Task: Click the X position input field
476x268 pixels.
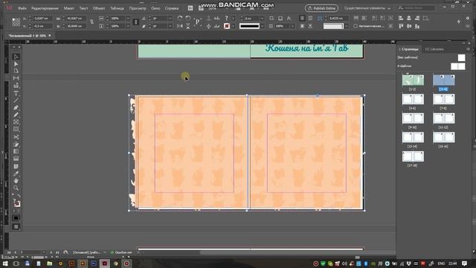Action: pyautogui.click(x=42, y=19)
